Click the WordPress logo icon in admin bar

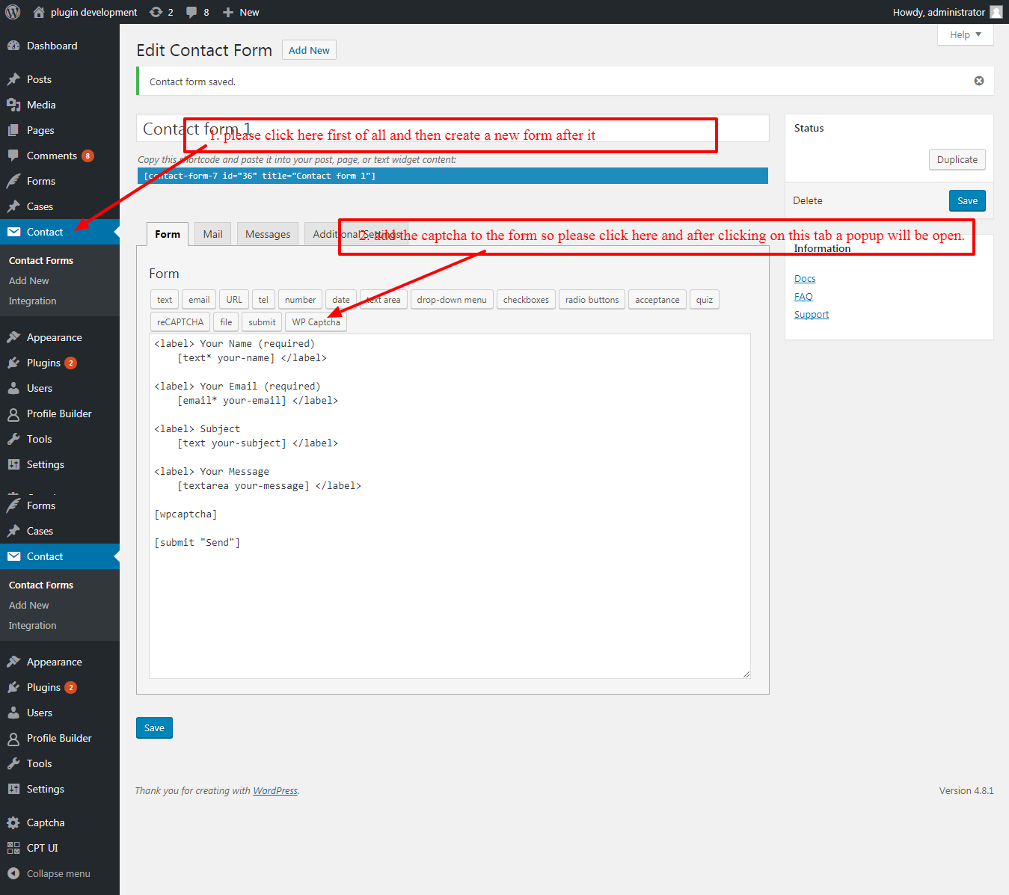pos(13,12)
